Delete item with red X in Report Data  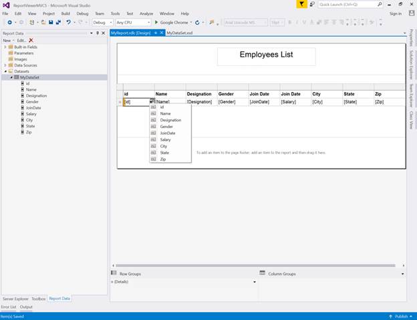(x=31, y=40)
